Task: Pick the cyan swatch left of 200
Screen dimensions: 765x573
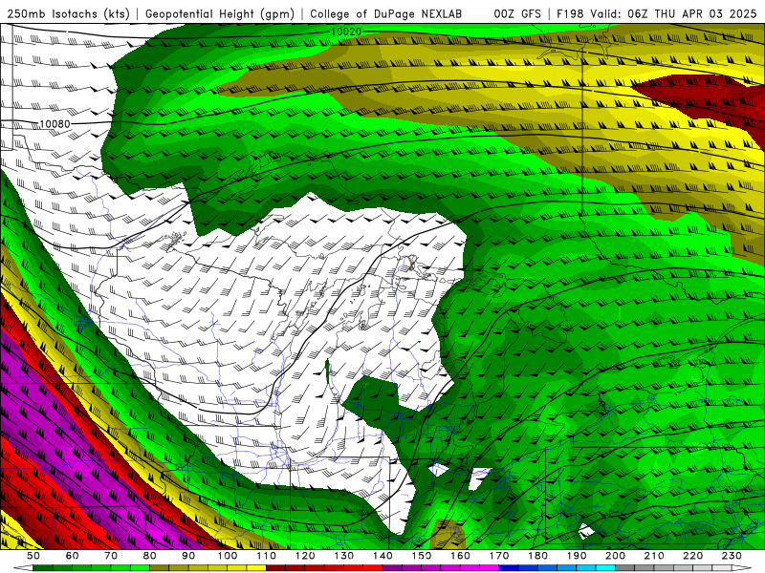Action: (605, 567)
